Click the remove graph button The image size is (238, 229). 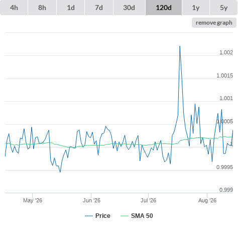[214, 23]
